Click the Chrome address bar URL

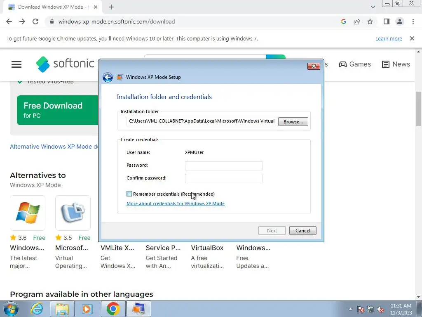117,21
